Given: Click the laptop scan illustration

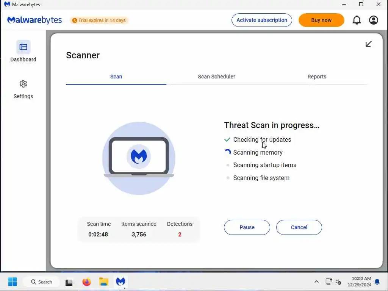Looking at the screenshot, I should 139,158.
